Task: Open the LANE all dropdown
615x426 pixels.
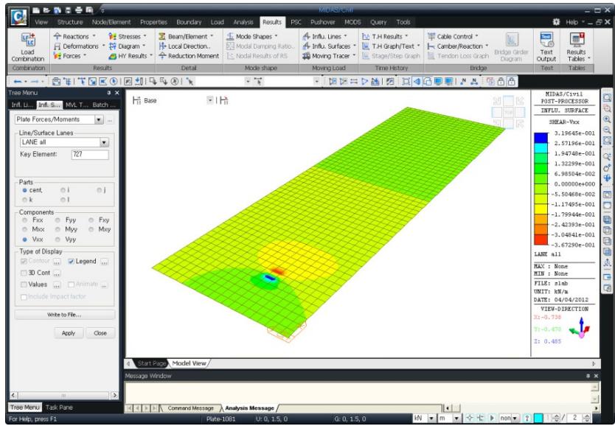Action: point(104,142)
